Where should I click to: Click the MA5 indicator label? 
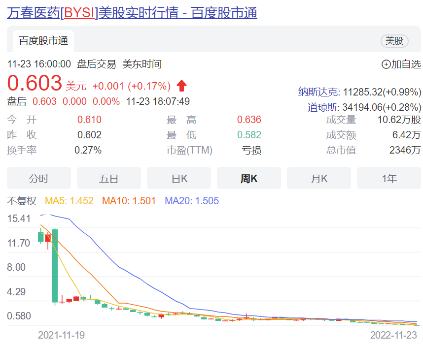point(69,201)
